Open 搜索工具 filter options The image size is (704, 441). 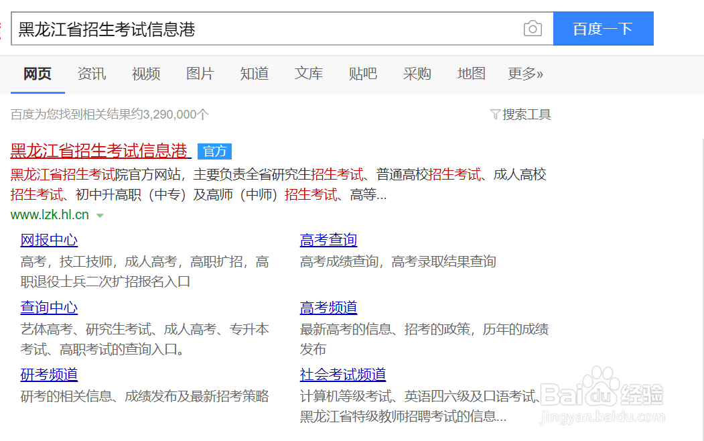(526, 115)
